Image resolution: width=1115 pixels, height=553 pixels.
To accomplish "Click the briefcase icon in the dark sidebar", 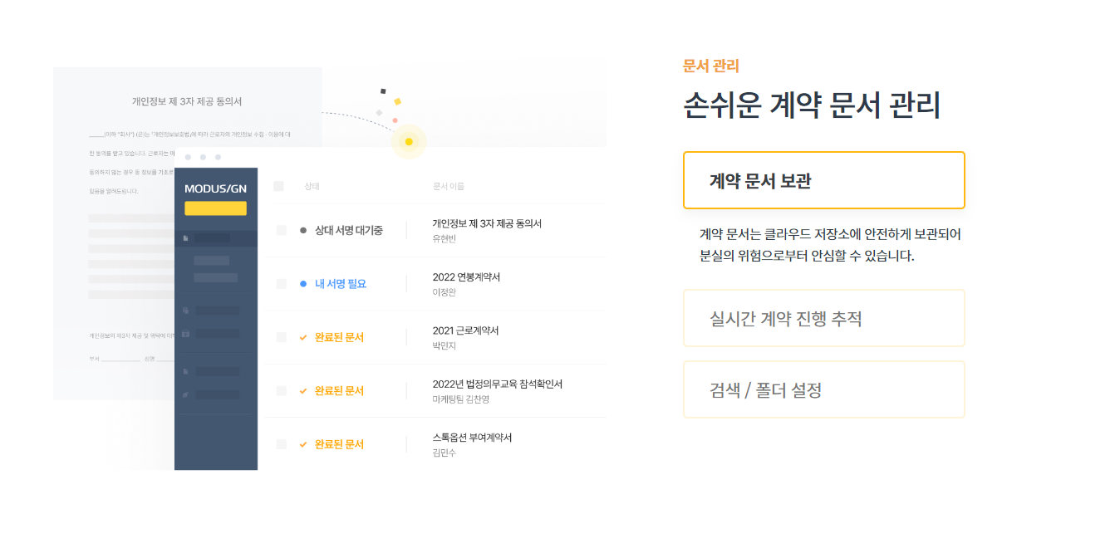I will 185,334.
